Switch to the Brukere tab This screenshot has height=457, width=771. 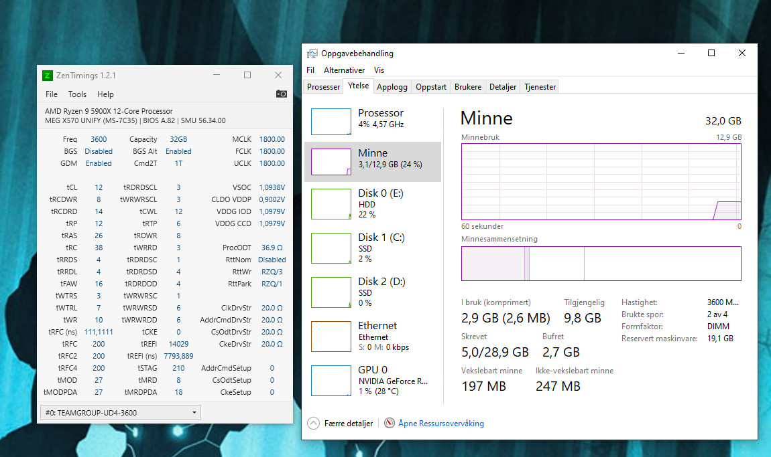[x=467, y=87]
